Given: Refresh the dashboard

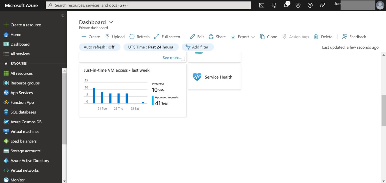Looking at the screenshot, I should [x=139, y=36].
